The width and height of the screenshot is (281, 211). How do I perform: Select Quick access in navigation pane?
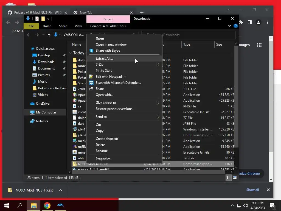click(x=45, y=49)
